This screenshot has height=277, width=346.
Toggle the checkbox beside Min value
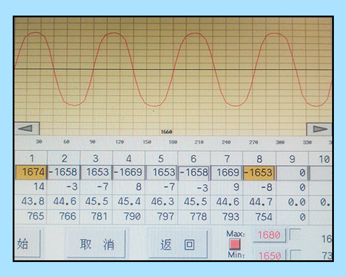[295, 255]
